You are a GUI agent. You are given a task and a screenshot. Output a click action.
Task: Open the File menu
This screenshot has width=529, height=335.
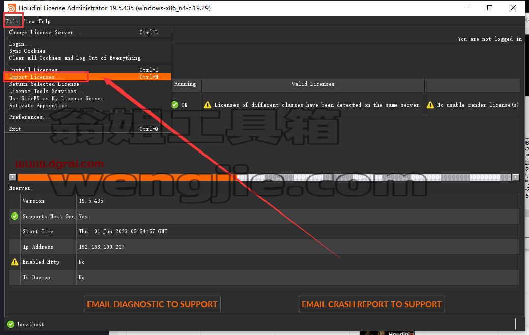pos(12,21)
